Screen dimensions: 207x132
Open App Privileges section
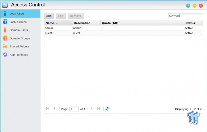click(x=20, y=55)
